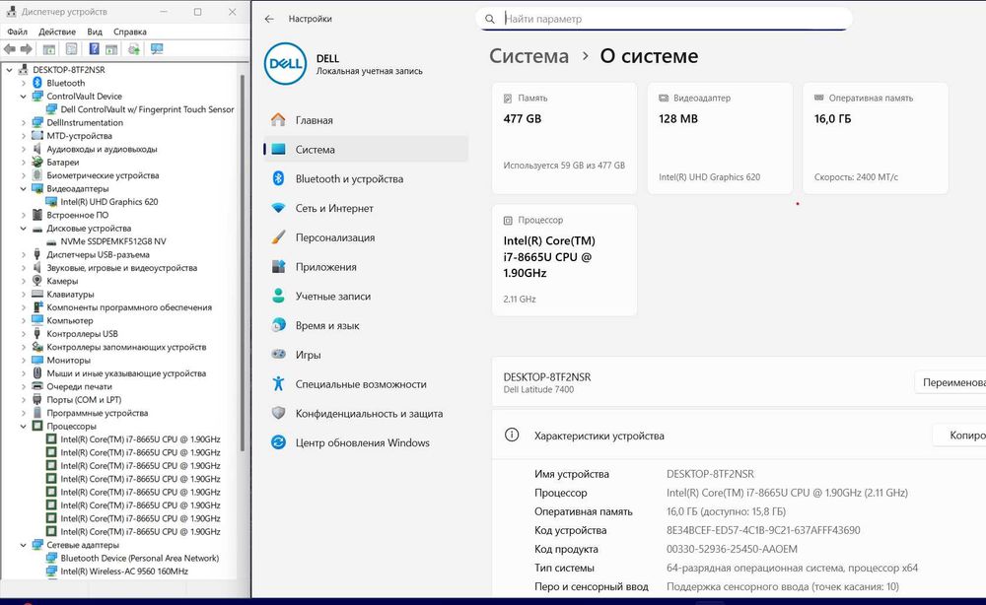Open the Оперативная память info card
Viewport: 986px width, 605px height.
click(876, 138)
